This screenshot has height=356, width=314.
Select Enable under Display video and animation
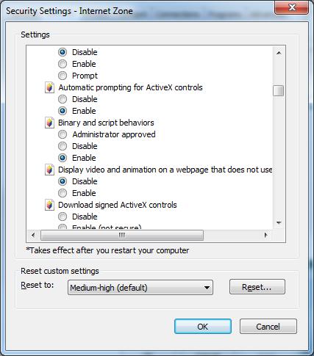63,193
